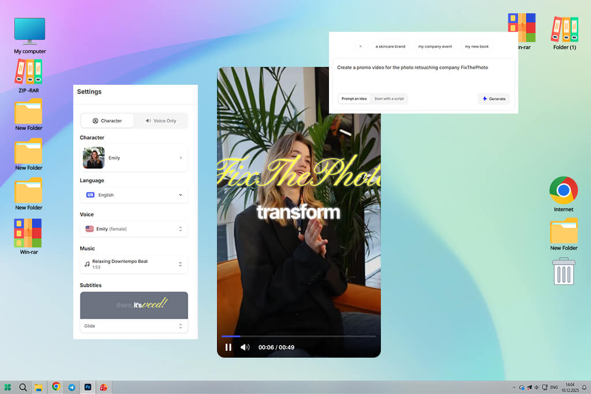Click the Generate button
Image resolution: width=591 pixels, height=394 pixels.
click(x=494, y=99)
